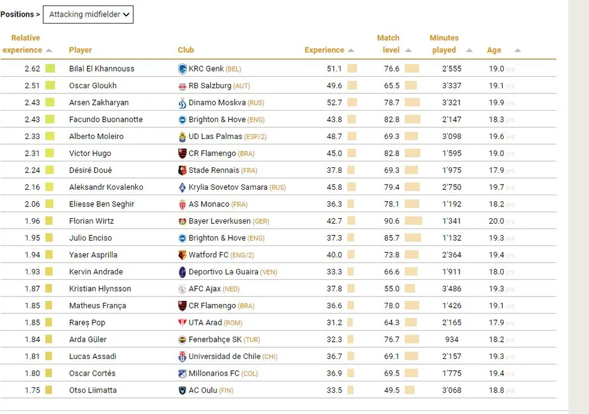Click Florian Wirtz's match level bar
The image size is (589, 414).
[413, 221]
